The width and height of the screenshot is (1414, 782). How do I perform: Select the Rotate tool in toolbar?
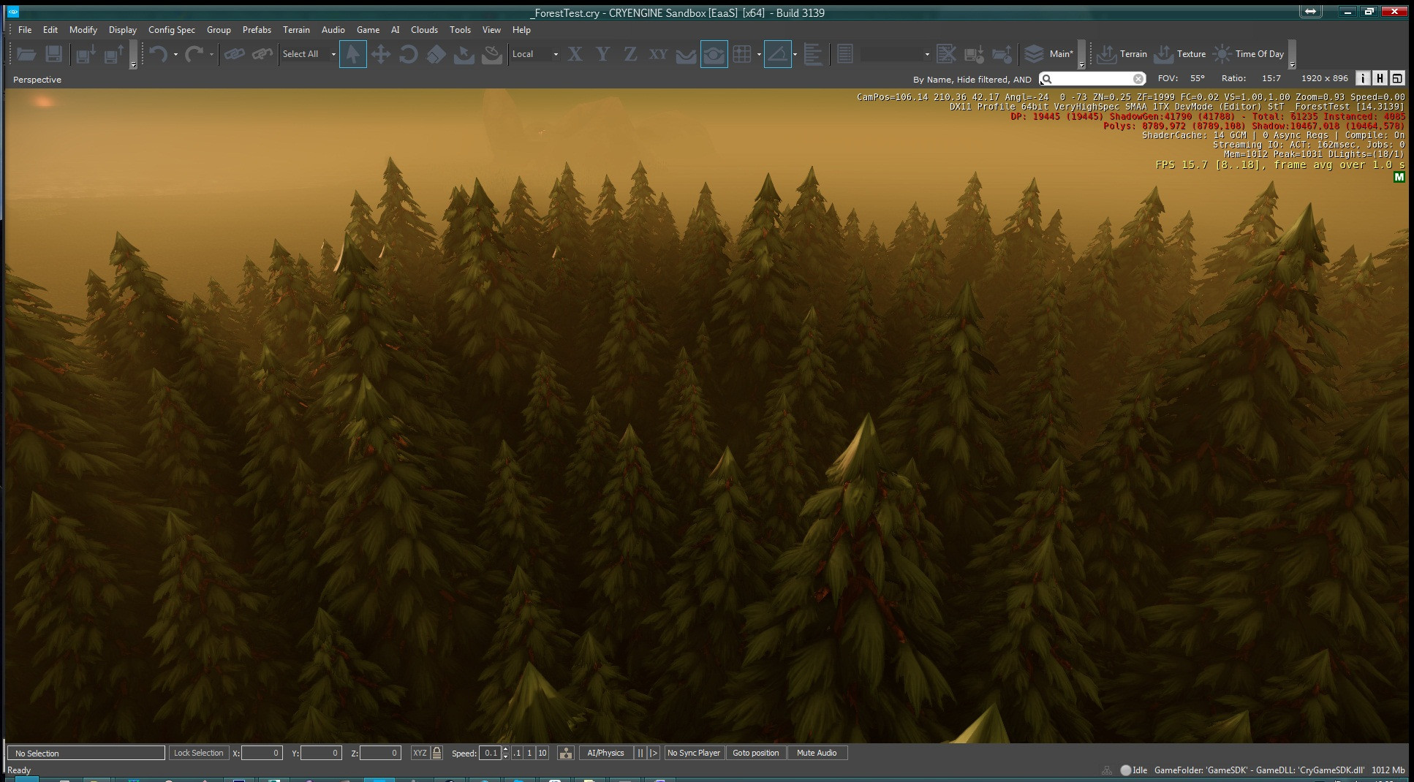click(x=409, y=54)
